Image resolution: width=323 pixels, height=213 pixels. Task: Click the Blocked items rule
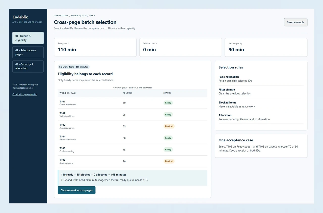pyautogui.click(x=261, y=104)
